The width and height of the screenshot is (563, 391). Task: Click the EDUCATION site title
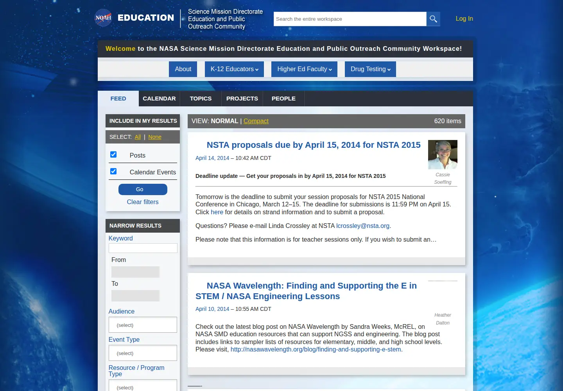(146, 18)
